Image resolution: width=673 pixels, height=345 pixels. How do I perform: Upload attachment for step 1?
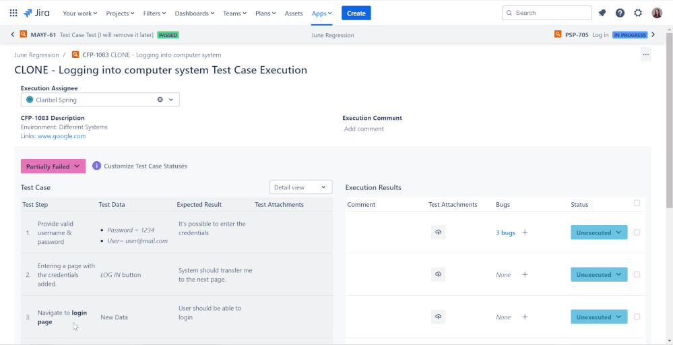pos(438,232)
